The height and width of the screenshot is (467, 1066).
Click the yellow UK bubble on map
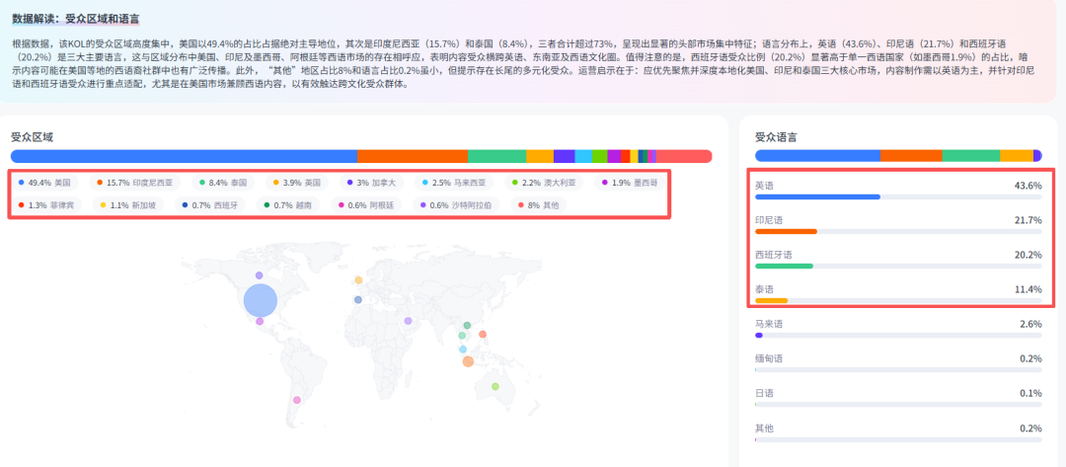(358, 280)
